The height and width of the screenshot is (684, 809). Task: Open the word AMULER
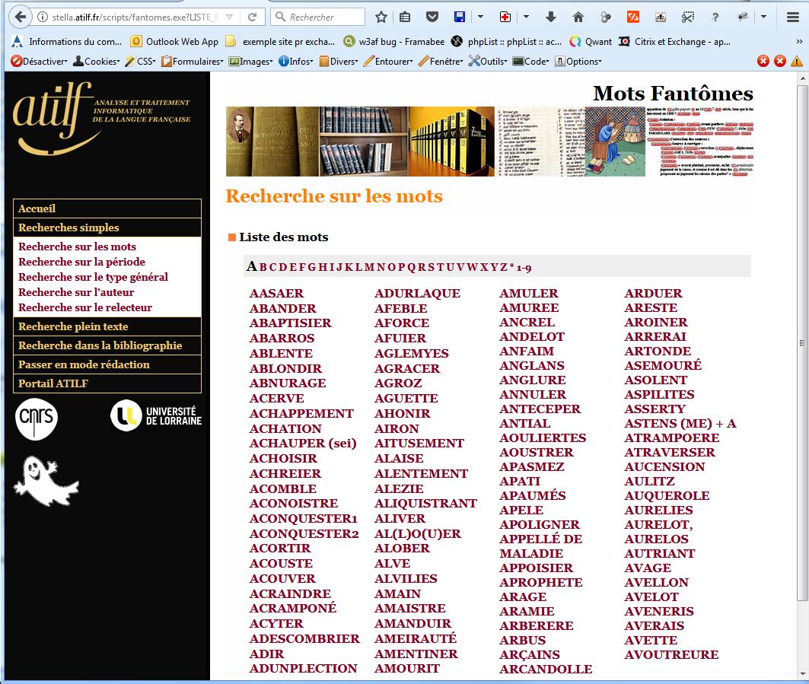coord(529,294)
